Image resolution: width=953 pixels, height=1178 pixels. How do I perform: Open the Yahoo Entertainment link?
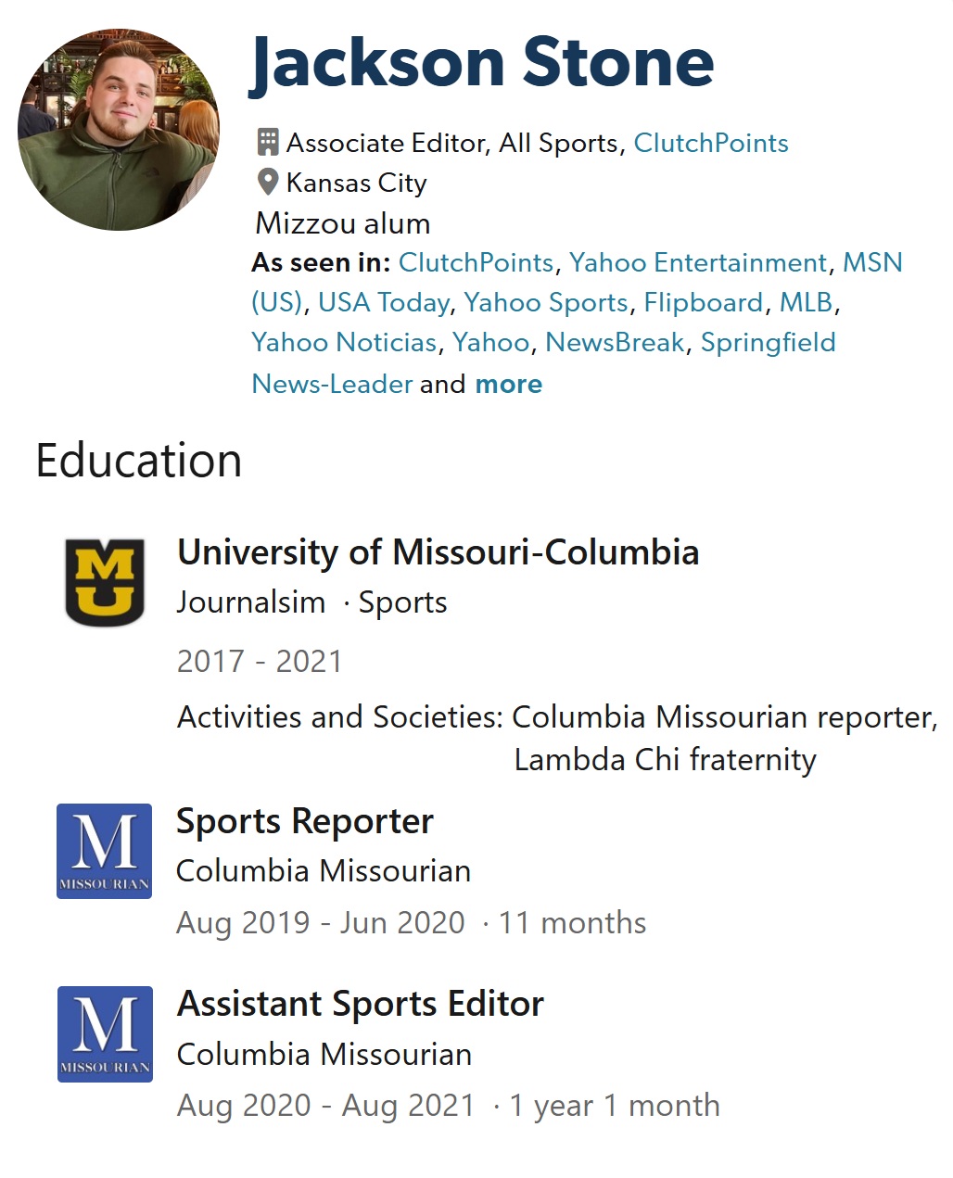(698, 263)
